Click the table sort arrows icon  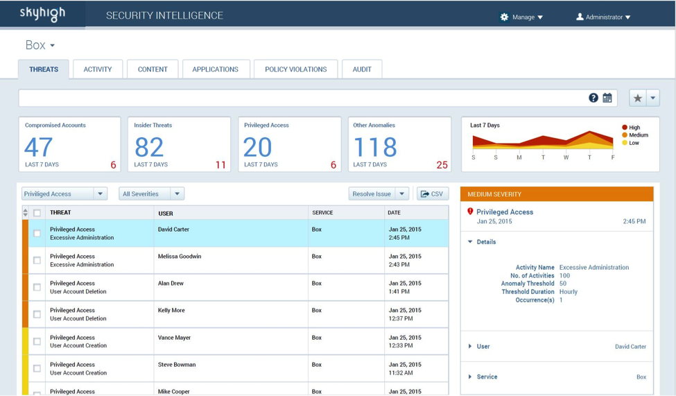point(26,213)
